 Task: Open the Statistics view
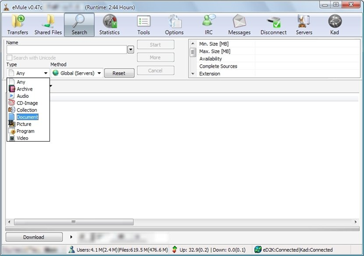tap(109, 25)
